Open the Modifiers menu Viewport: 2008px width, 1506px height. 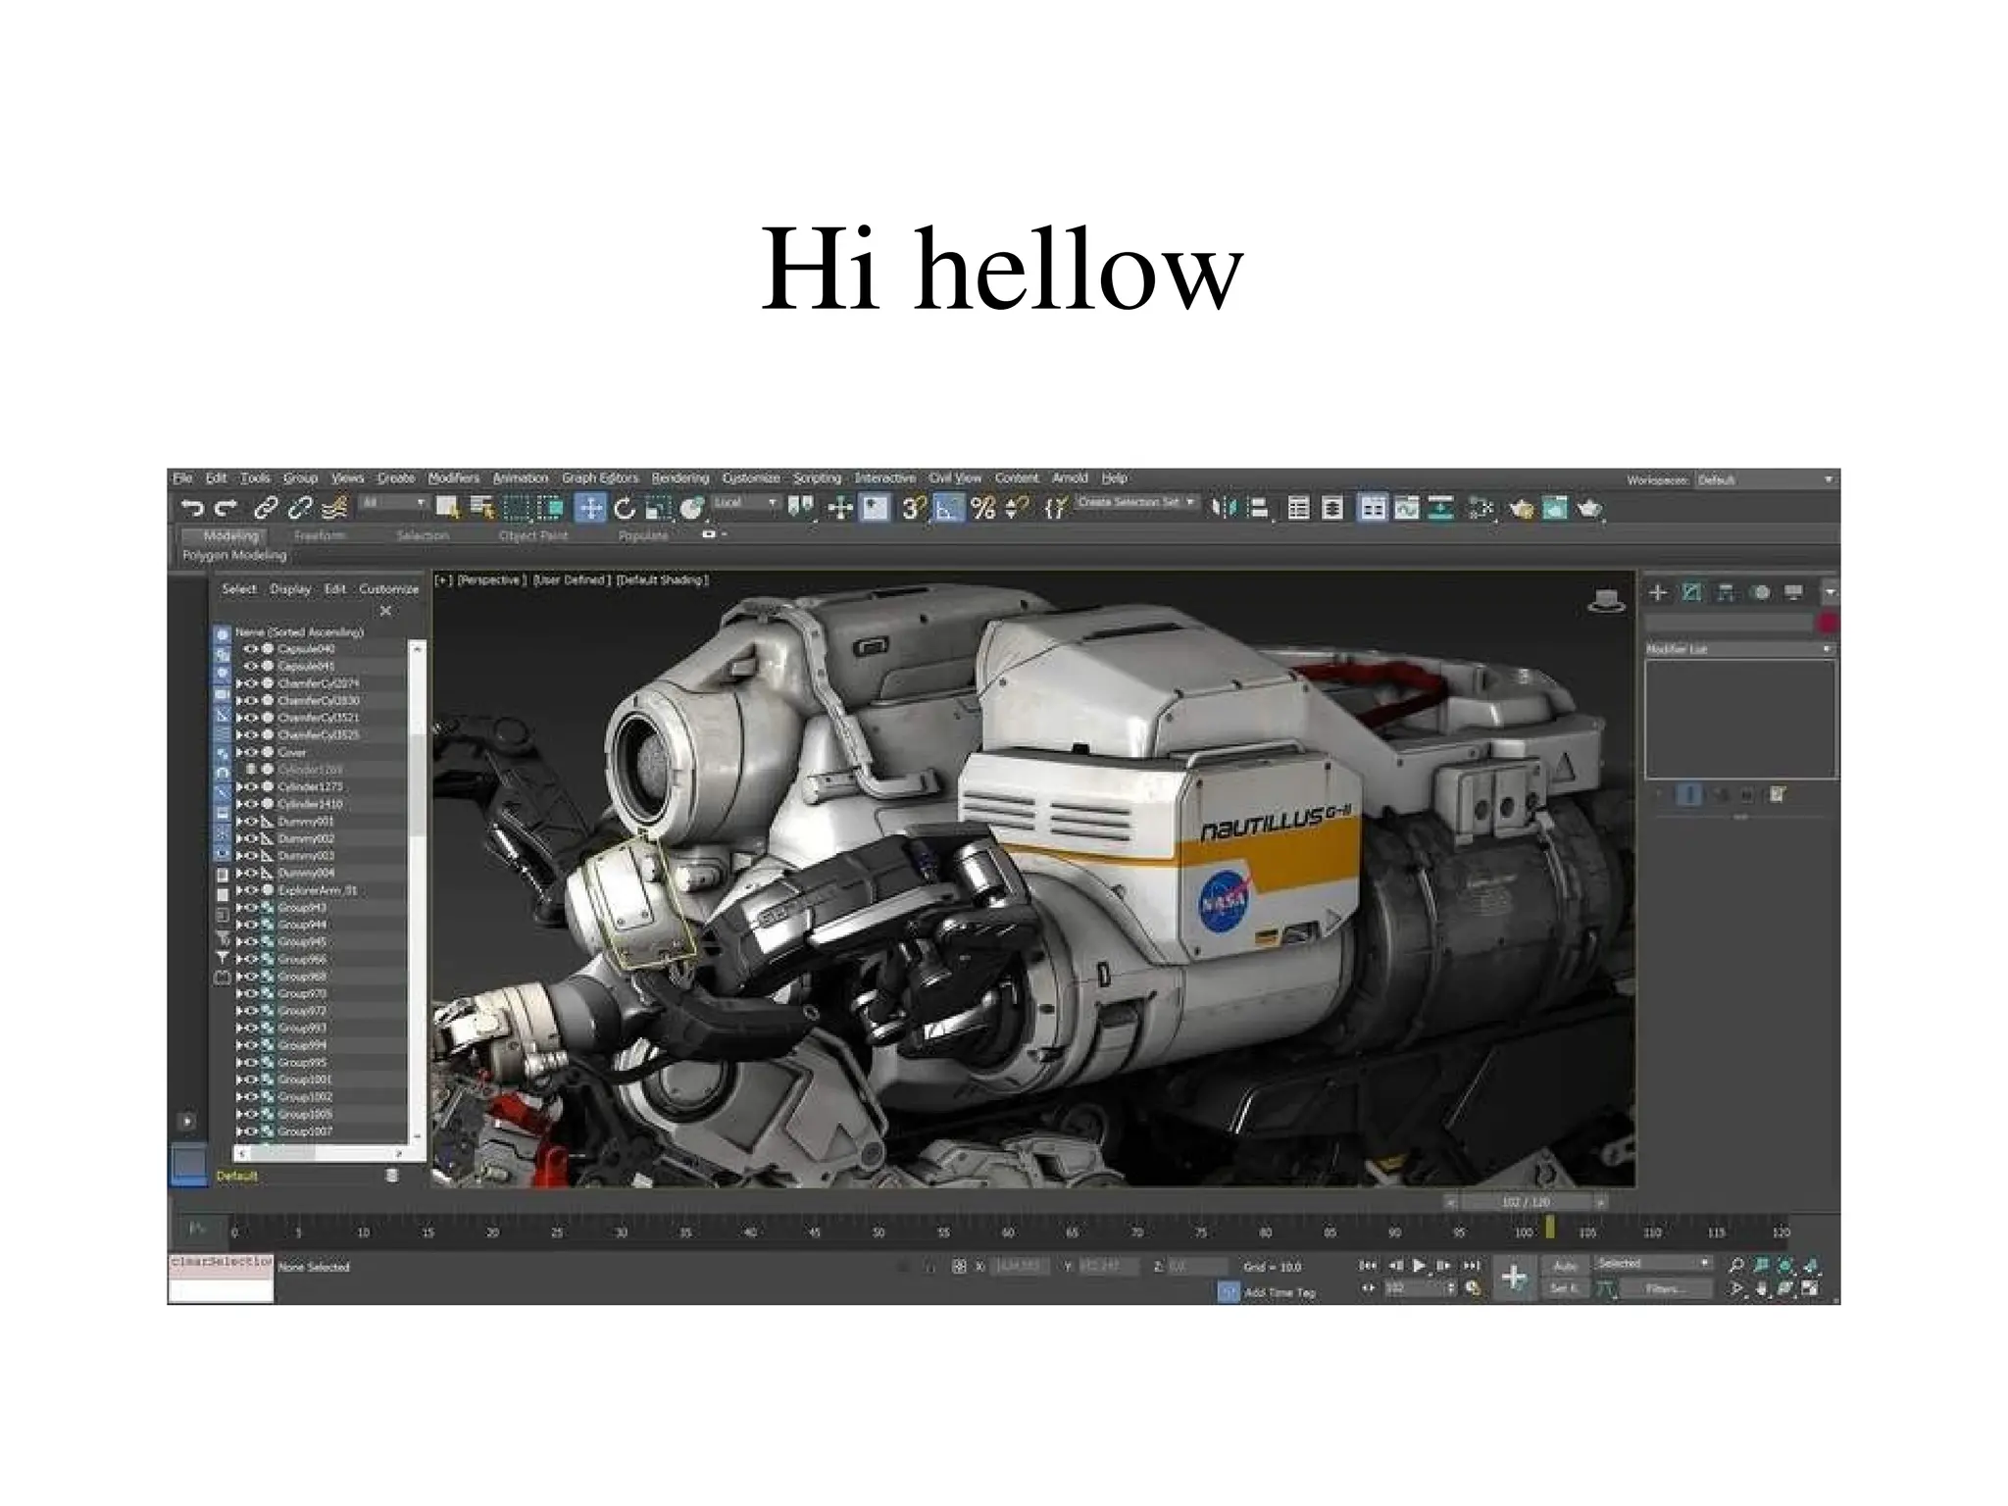(x=453, y=478)
